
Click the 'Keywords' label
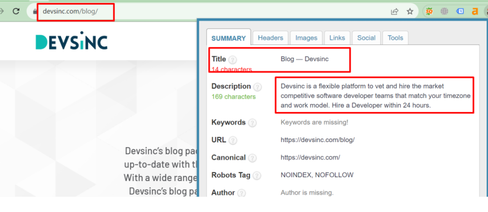[x=229, y=122]
